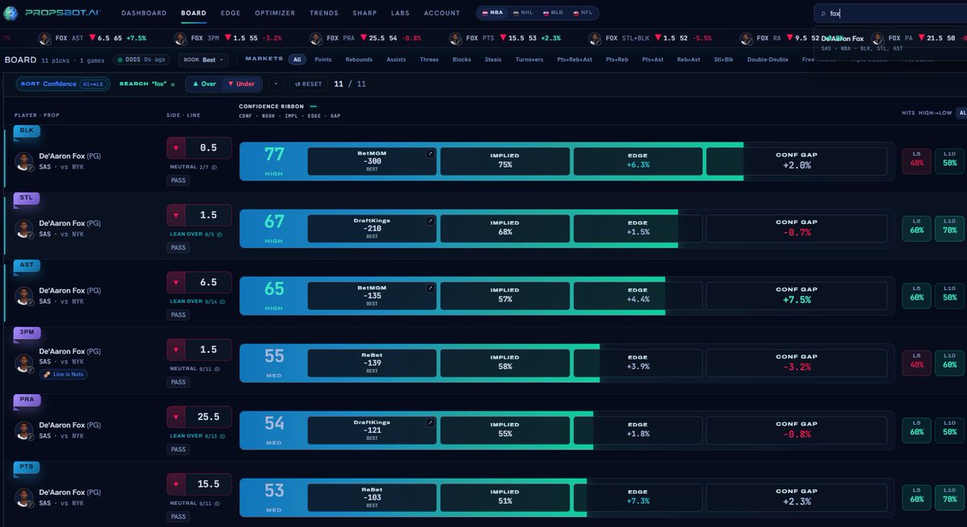
Task: Click the L10 70% hit box in STL row
Action: coord(950,229)
